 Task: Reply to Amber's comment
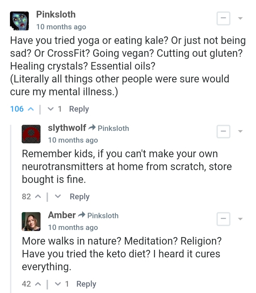coord(86,284)
